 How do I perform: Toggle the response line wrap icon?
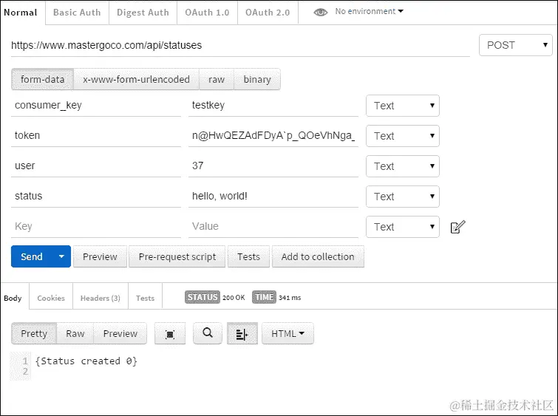[242, 333]
